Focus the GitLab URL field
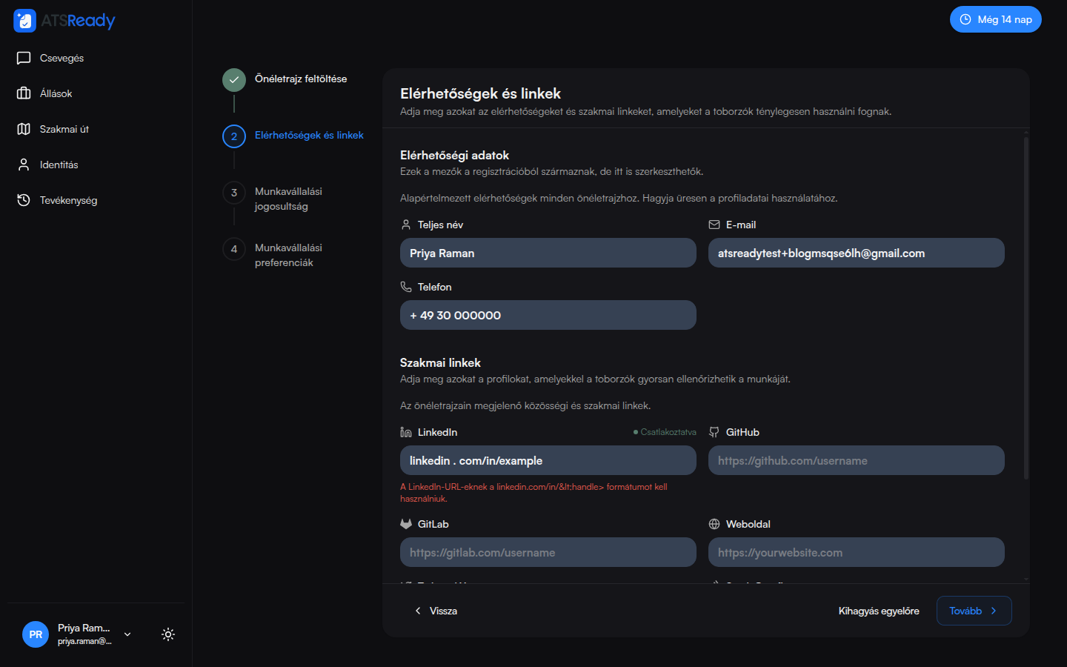Image resolution: width=1067 pixels, height=667 pixels. (548, 552)
